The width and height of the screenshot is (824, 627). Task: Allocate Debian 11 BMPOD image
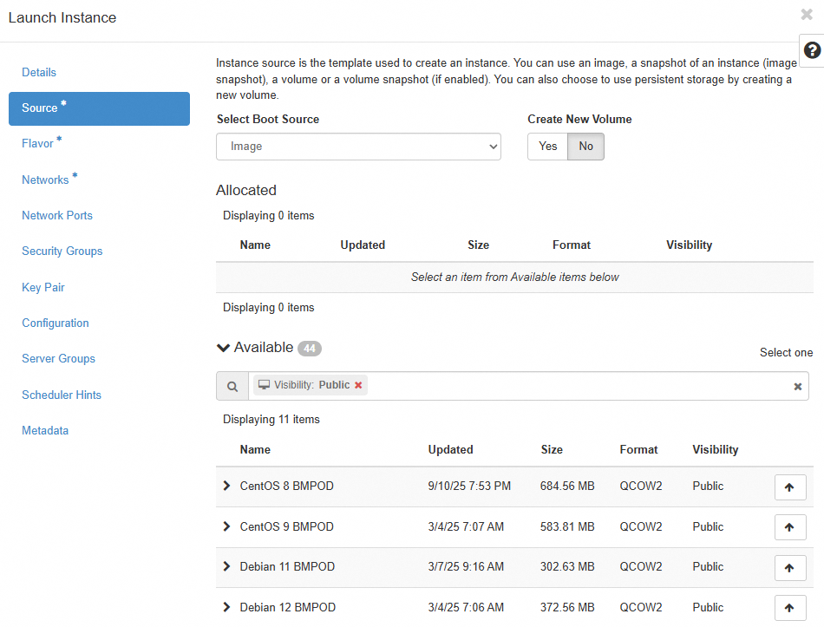790,567
